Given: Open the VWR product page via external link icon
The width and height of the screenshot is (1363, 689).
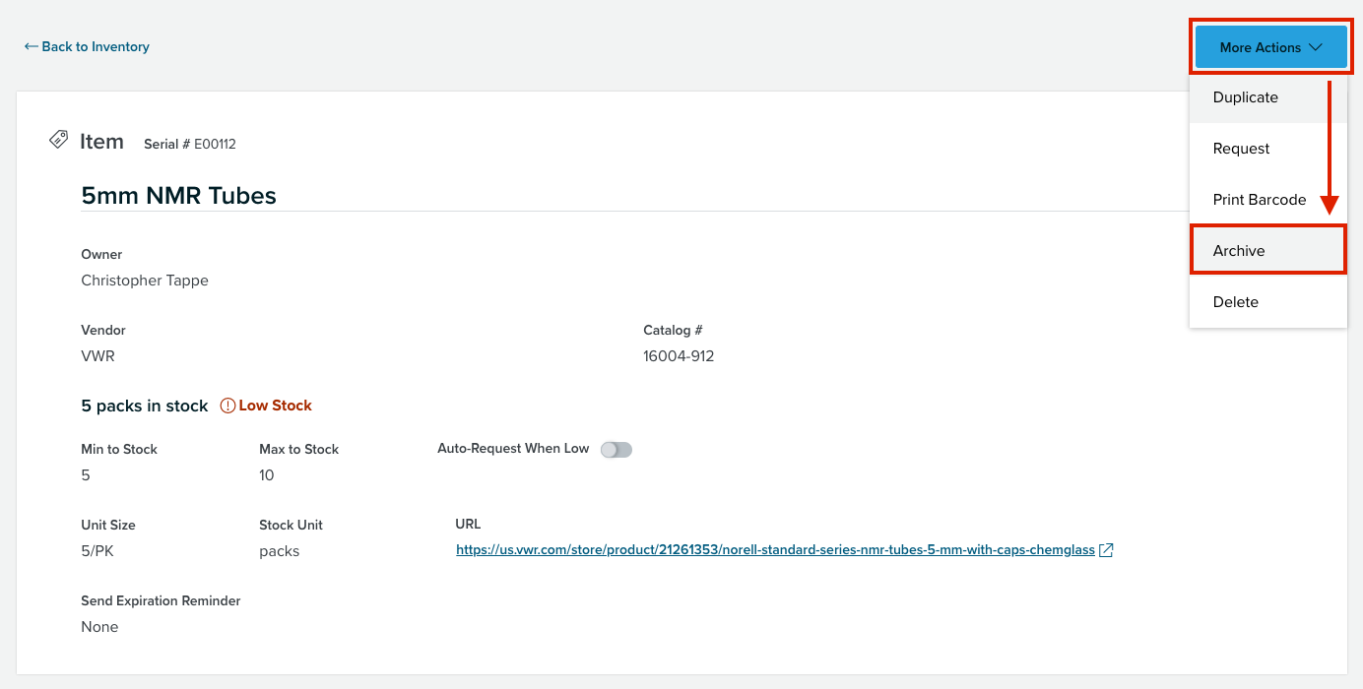Looking at the screenshot, I should pos(1105,549).
